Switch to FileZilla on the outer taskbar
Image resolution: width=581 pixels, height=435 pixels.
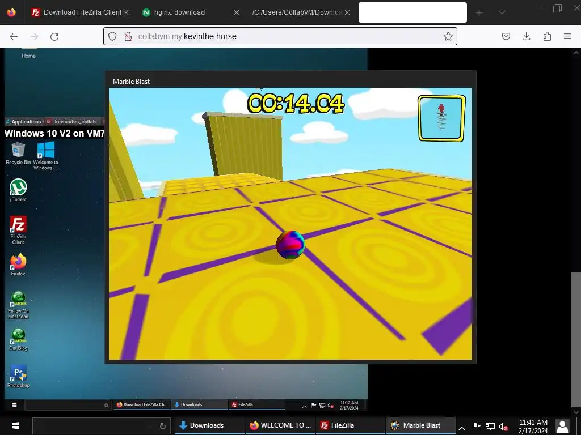[x=350, y=425]
